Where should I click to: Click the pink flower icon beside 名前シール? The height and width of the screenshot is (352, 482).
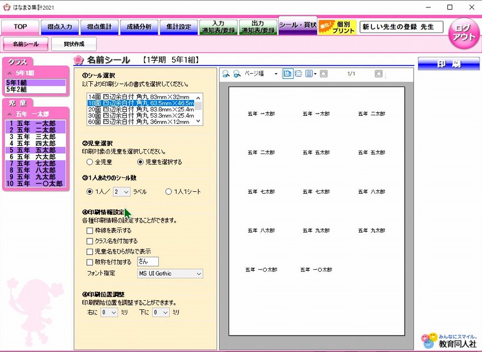point(79,60)
